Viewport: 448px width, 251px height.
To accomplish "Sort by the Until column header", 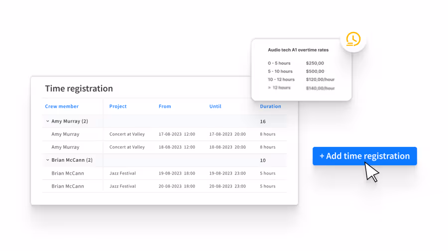I will tap(215, 106).
